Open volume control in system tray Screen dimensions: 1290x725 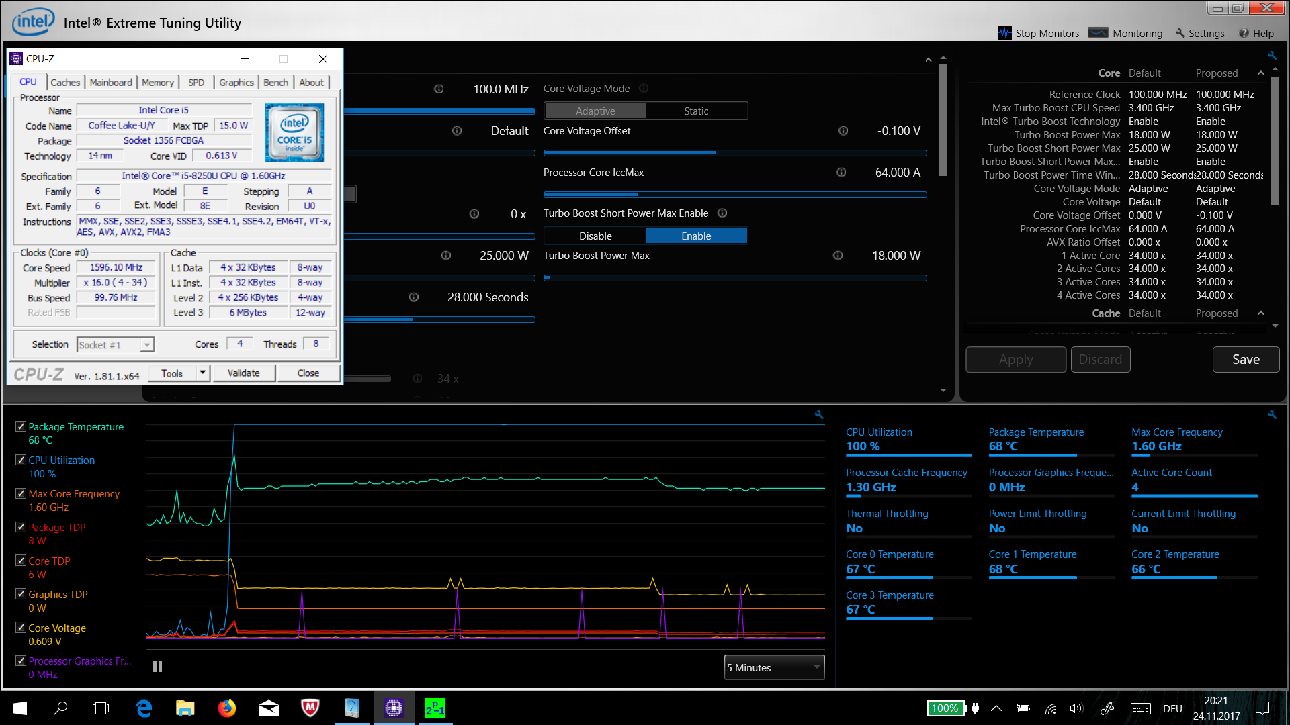point(1076,708)
